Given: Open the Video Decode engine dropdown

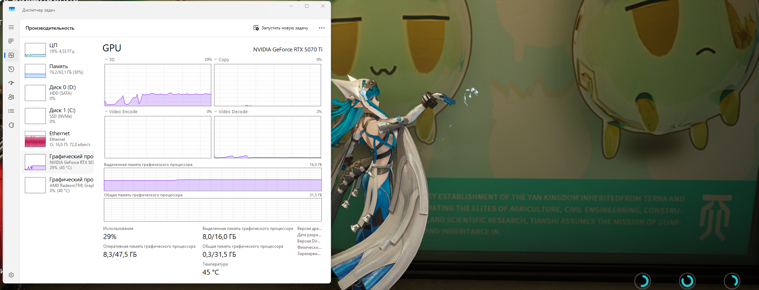Looking at the screenshot, I should (x=216, y=112).
